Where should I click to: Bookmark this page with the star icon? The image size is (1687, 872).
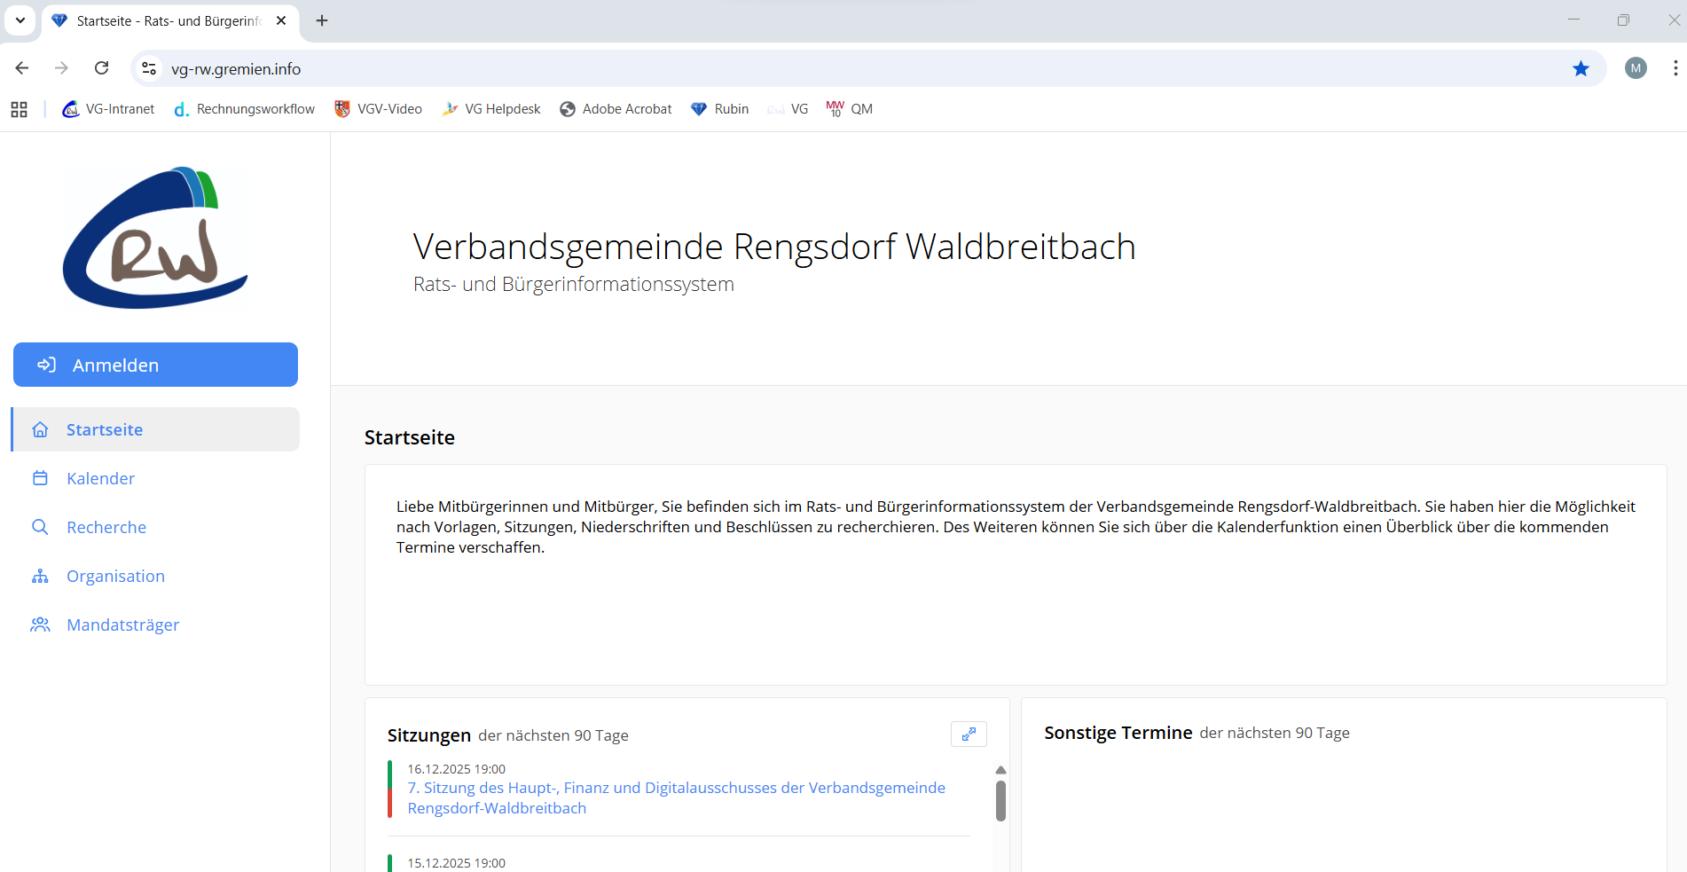1581,68
